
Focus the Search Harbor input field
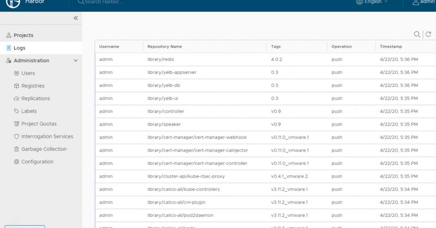104,2
